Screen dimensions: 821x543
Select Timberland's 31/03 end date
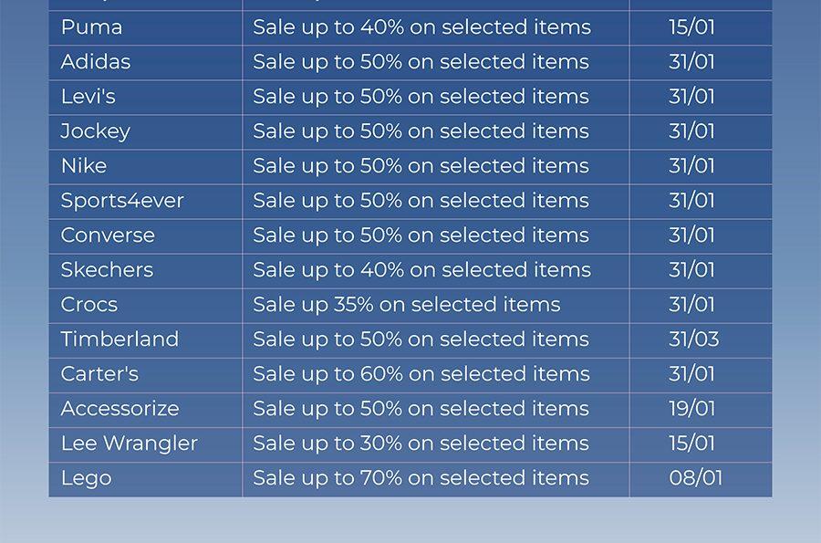click(x=694, y=339)
